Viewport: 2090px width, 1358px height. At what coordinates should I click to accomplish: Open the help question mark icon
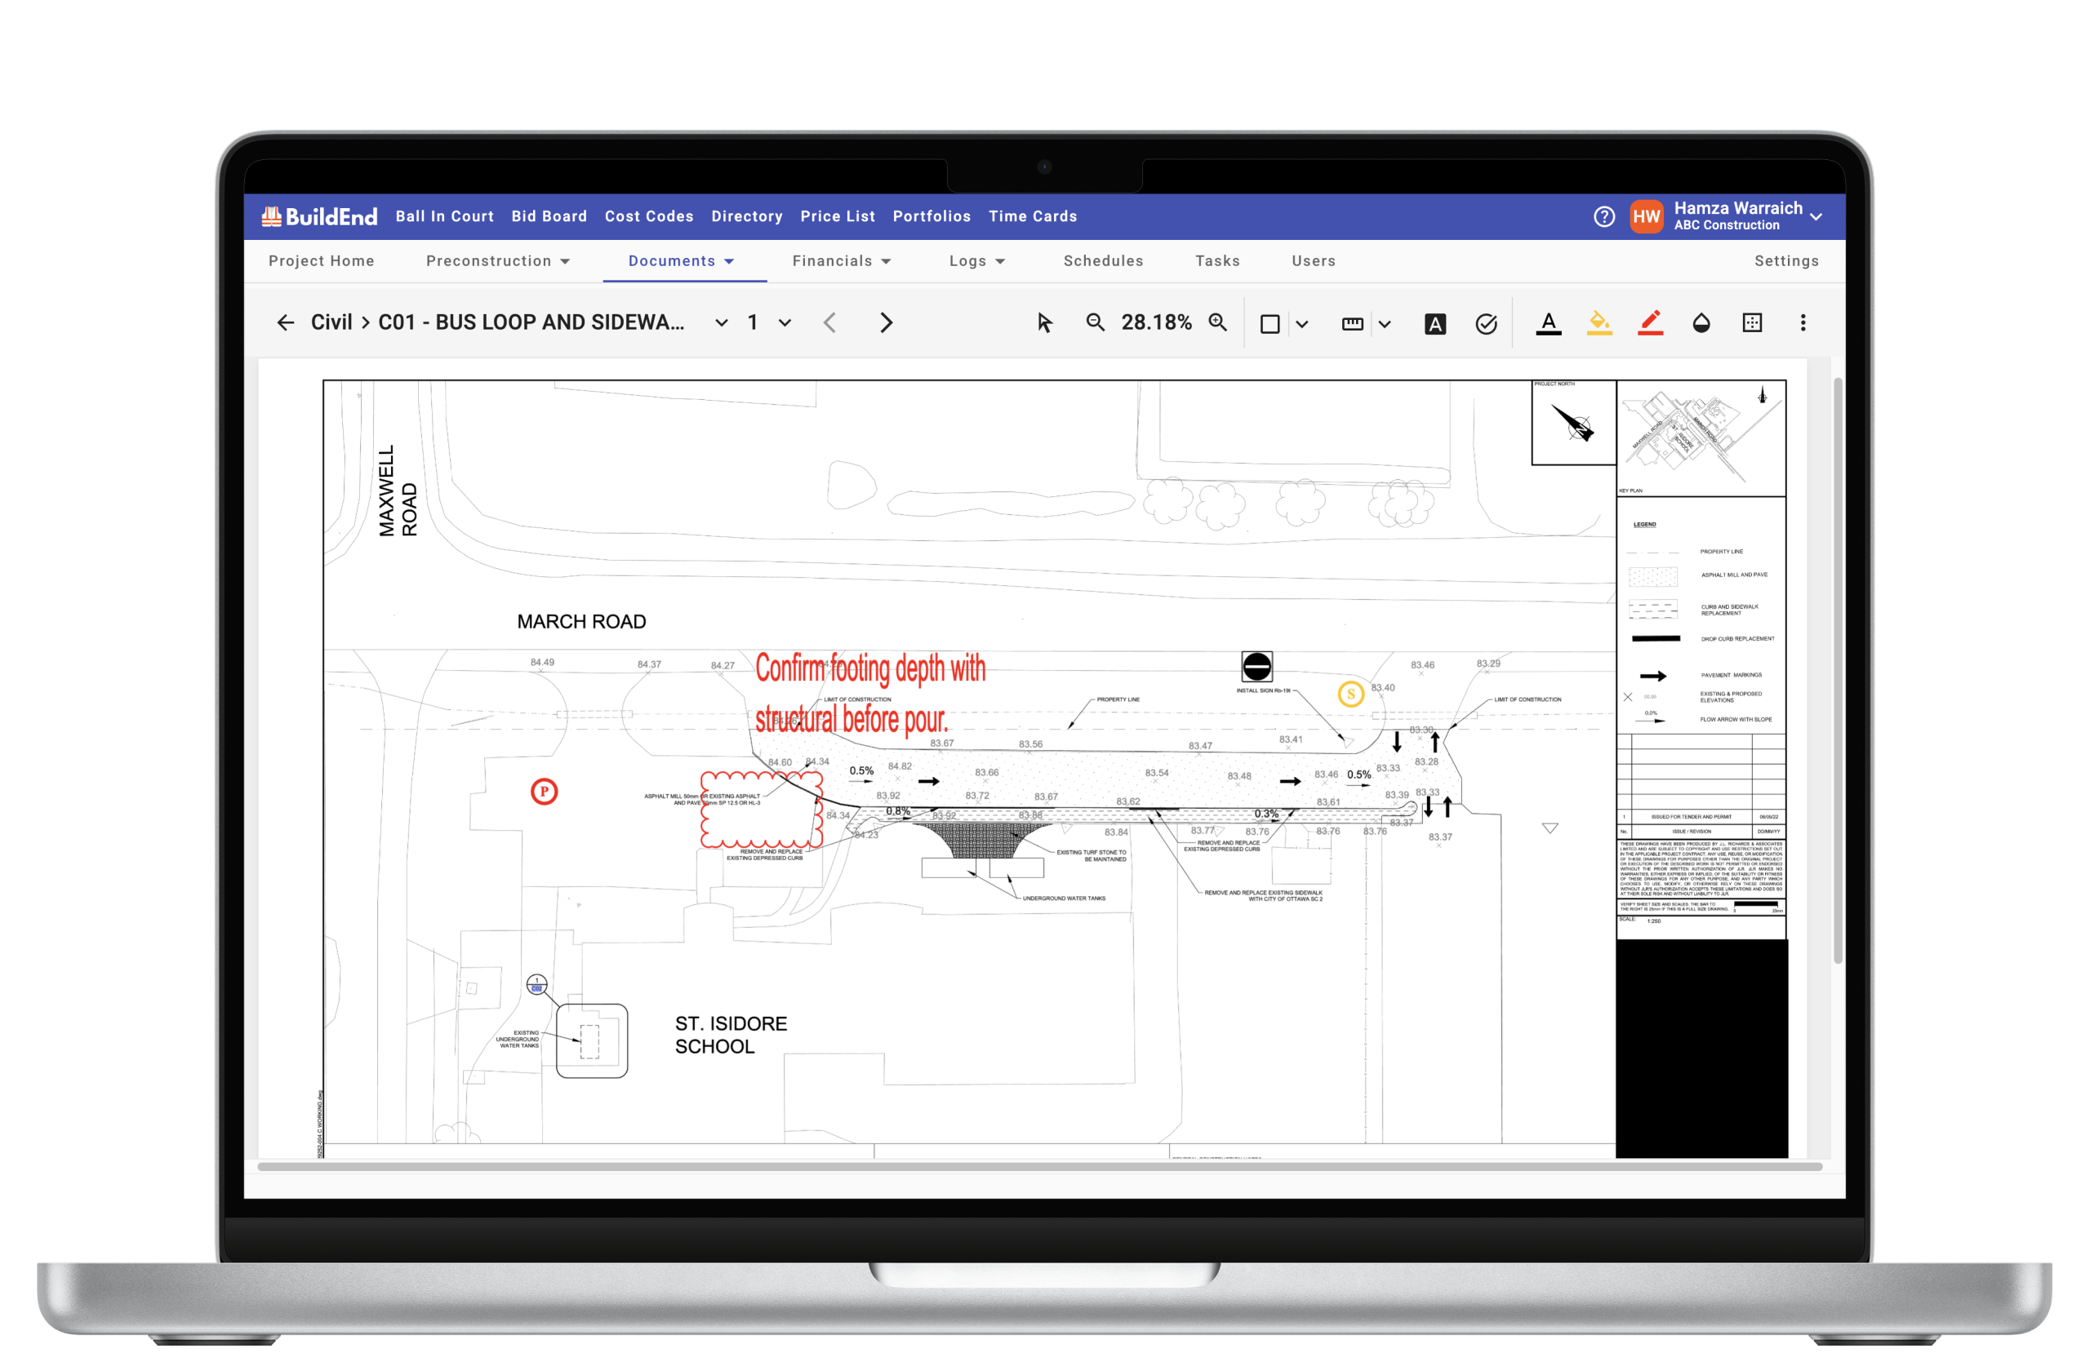(x=1603, y=216)
